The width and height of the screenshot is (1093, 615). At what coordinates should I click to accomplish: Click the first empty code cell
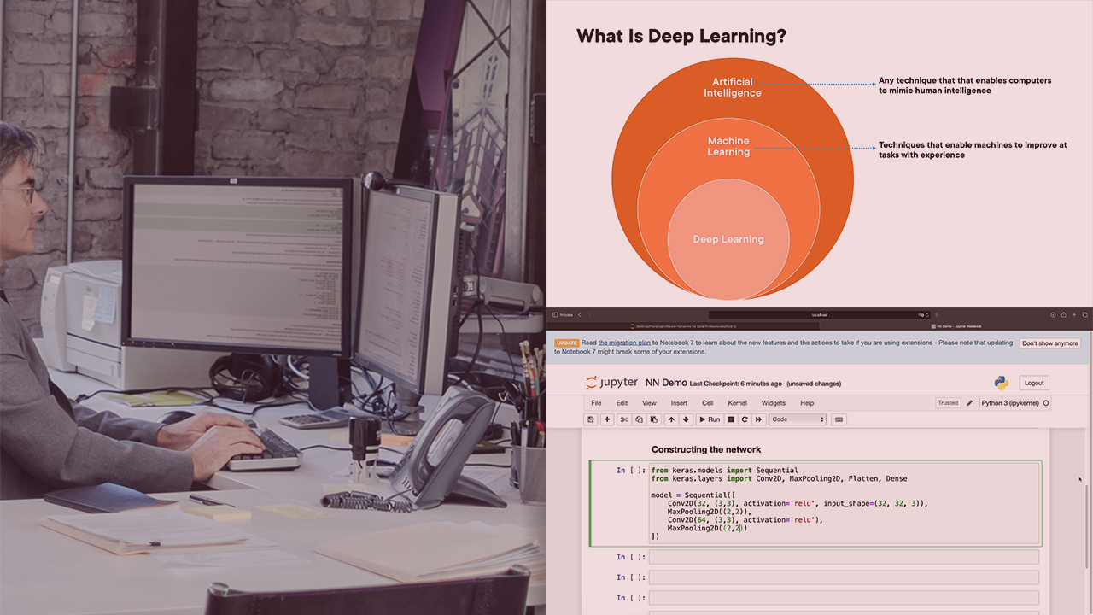coord(843,557)
